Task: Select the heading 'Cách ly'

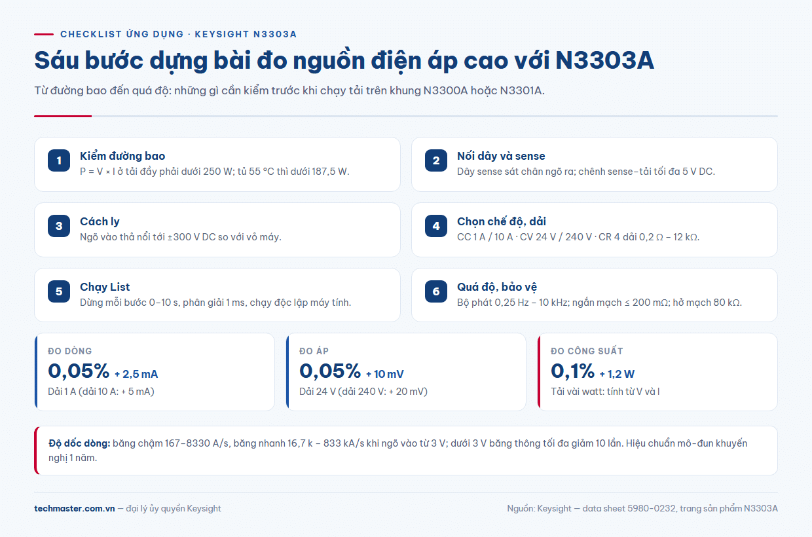Action: pyautogui.click(x=100, y=221)
